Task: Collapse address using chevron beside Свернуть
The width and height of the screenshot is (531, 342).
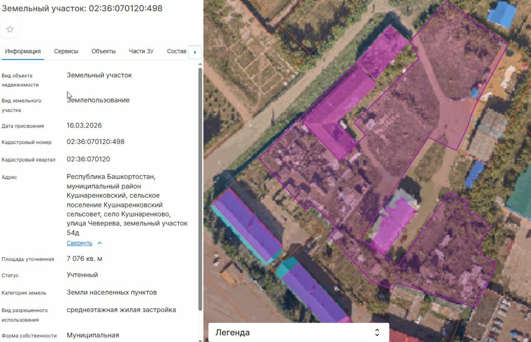Action: pos(99,243)
